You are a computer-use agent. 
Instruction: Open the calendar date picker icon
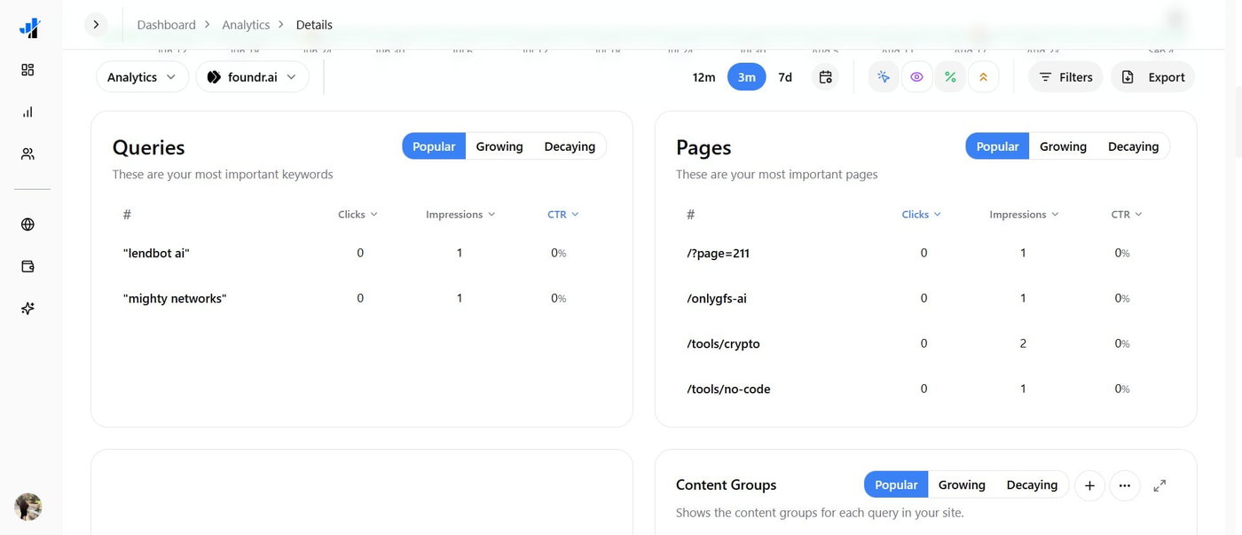(825, 77)
